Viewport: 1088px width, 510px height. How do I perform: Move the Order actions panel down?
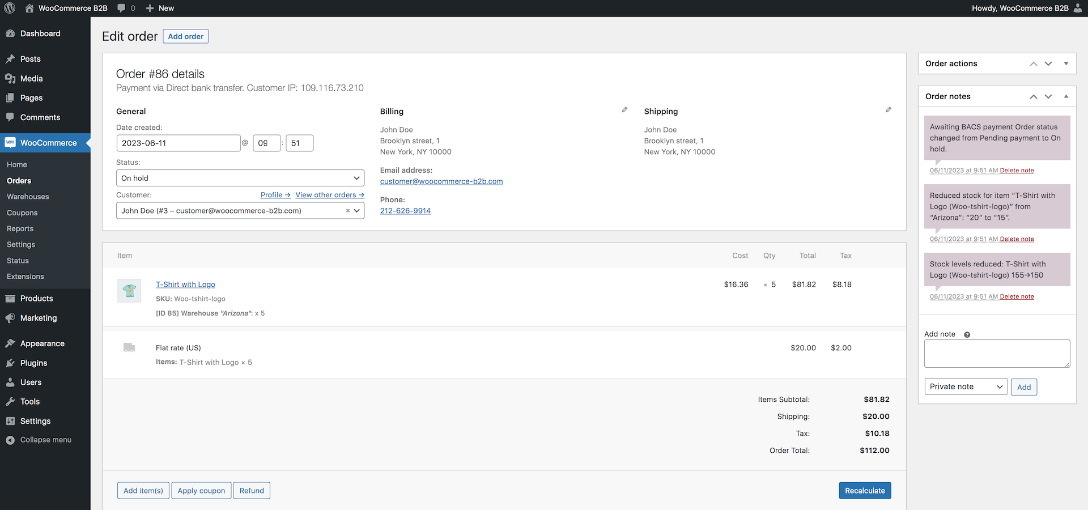coord(1048,64)
